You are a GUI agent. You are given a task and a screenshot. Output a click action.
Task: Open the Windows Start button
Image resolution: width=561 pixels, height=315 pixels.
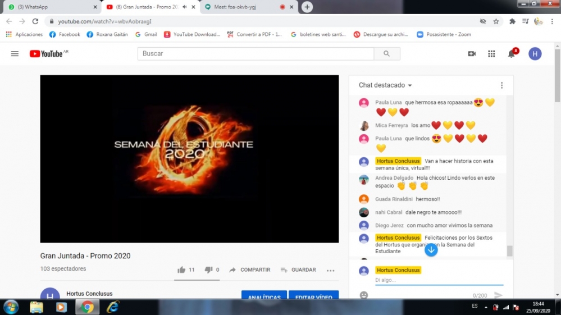[11, 307]
